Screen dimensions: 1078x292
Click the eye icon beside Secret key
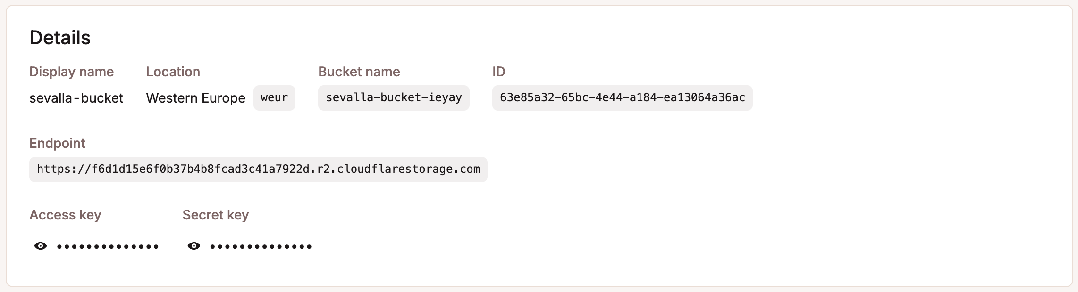[194, 245]
